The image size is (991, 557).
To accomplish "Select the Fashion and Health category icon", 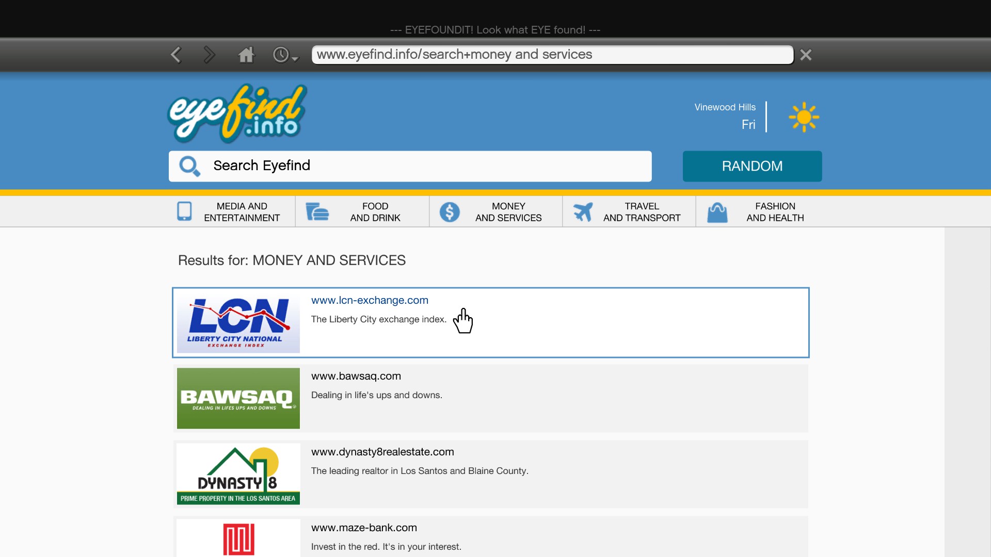I will click(x=717, y=211).
